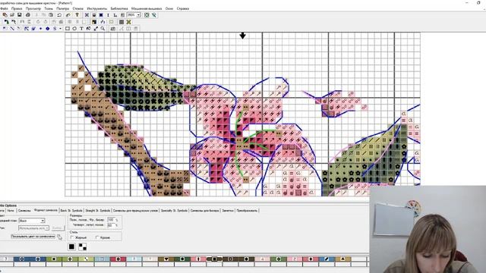The image size is (486, 273).
Task: Click the I-shaped stitch toolbar icon
Action: pyautogui.click(x=108, y=15)
